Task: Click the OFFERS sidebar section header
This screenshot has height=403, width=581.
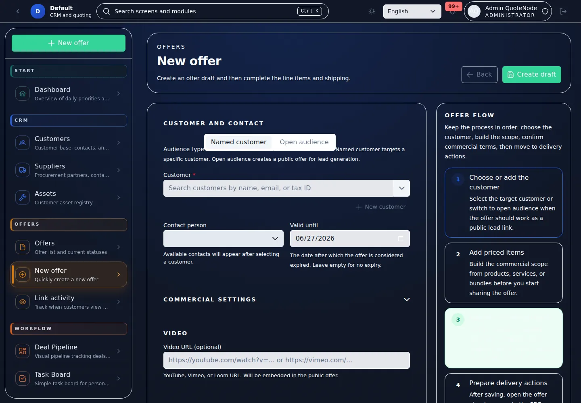Action: 69,224
